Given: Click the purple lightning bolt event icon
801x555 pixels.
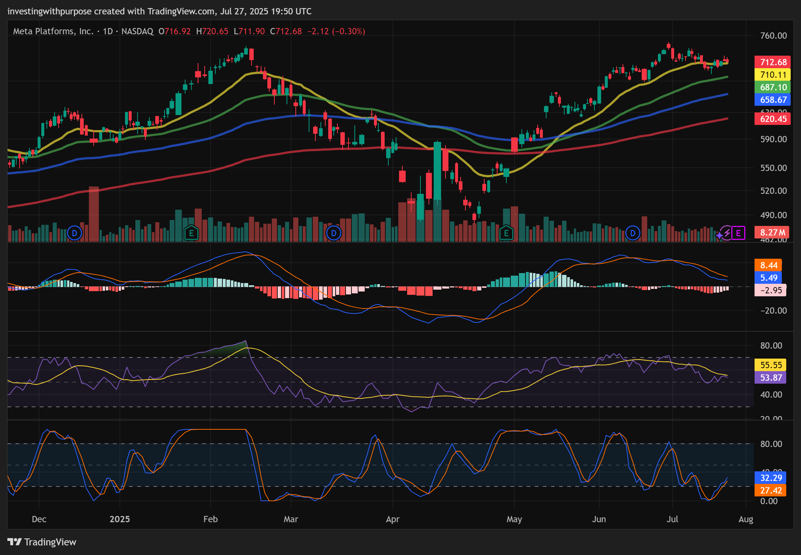Looking at the screenshot, I should [x=727, y=233].
